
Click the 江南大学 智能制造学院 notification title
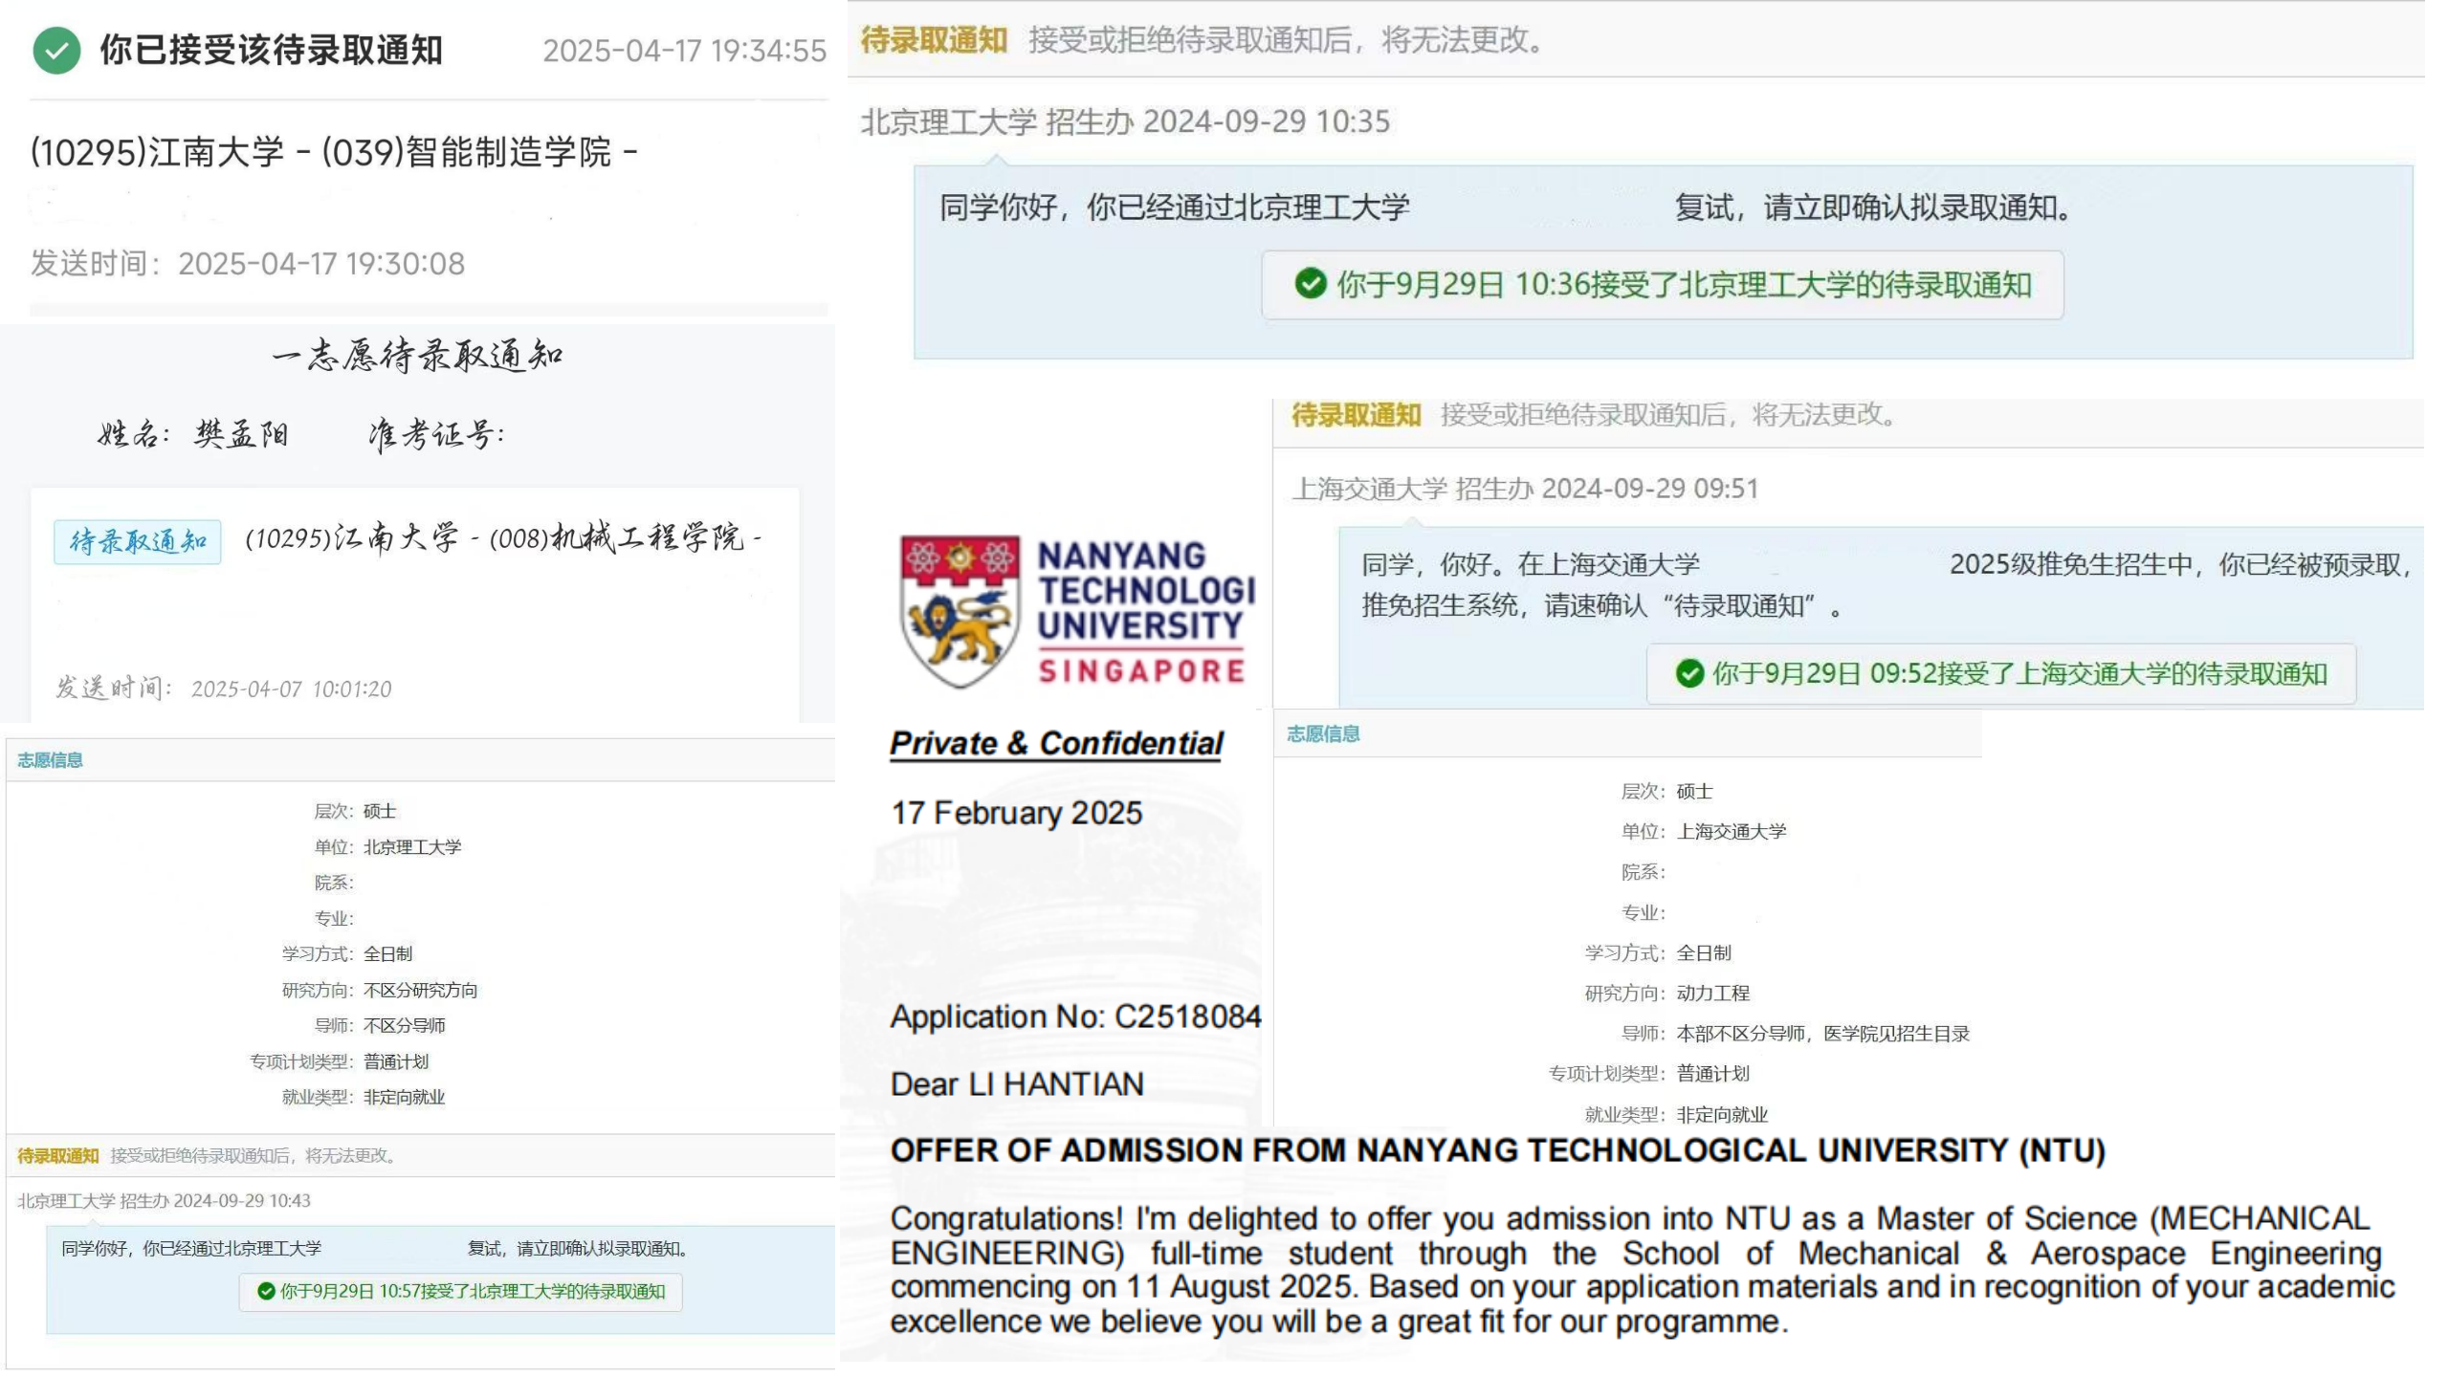334,152
